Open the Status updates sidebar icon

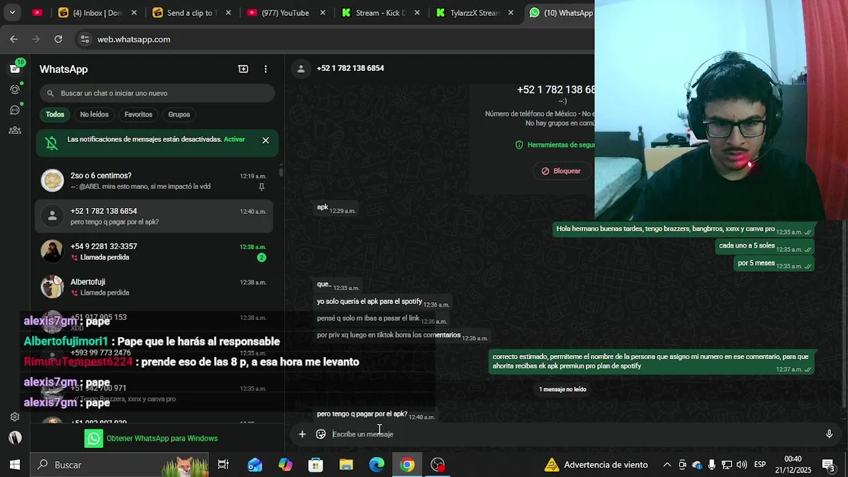[x=15, y=89]
